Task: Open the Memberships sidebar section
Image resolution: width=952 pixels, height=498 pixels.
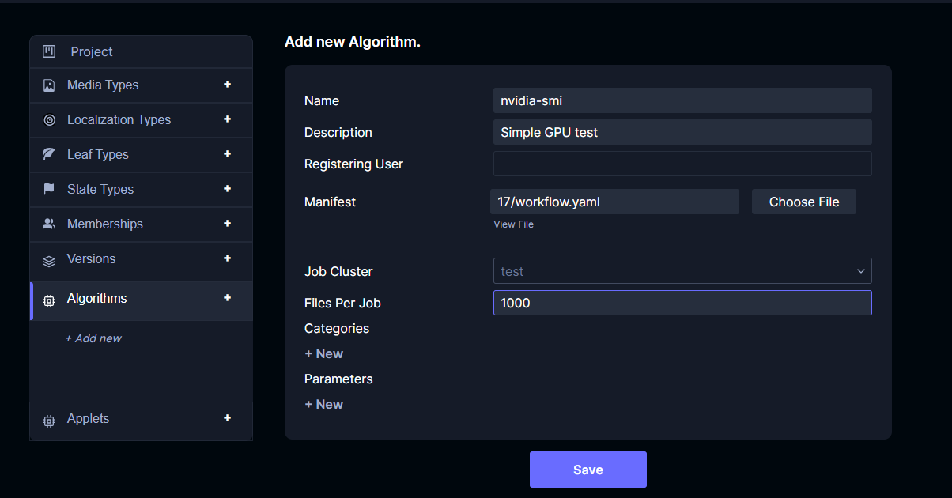Action: 105,224
